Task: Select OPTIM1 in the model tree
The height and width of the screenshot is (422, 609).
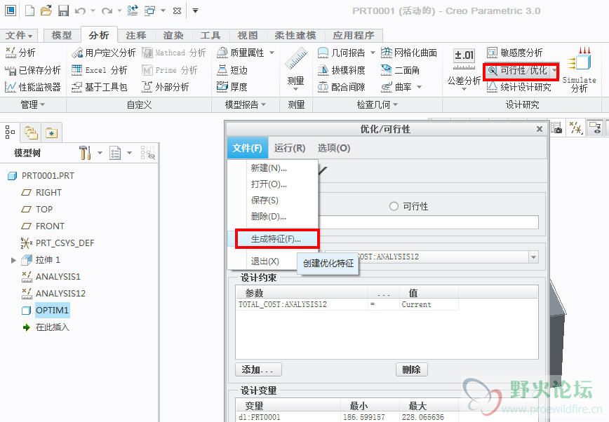Action: click(53, 311)
